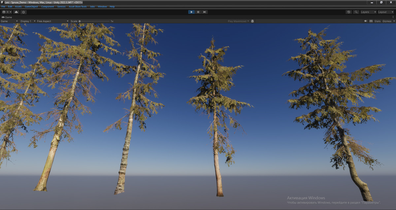Open the Asset Store Tools menu
The width and height of the screenshot is (396, 210).
tap(78, 6)
